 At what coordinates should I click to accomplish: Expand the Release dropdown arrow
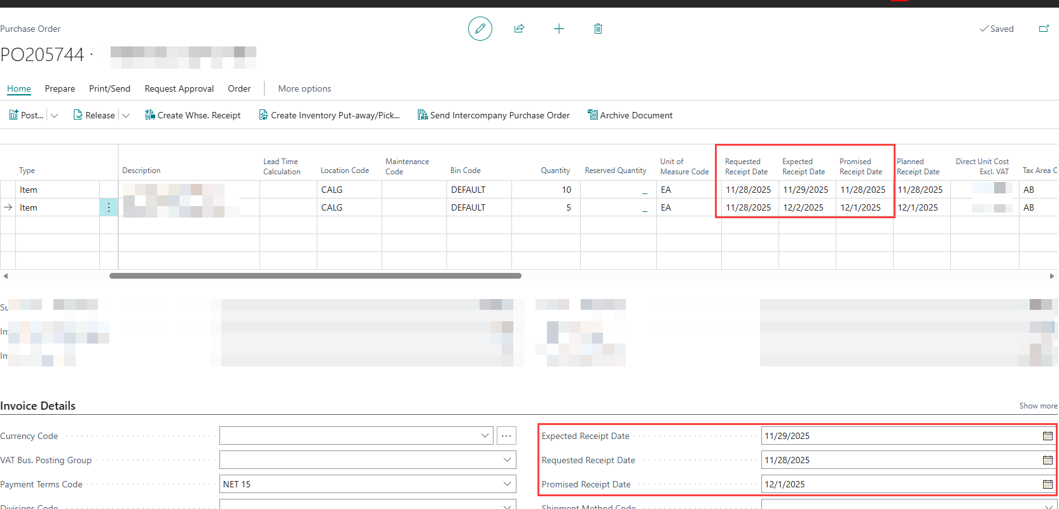click(x=126, y=116)
